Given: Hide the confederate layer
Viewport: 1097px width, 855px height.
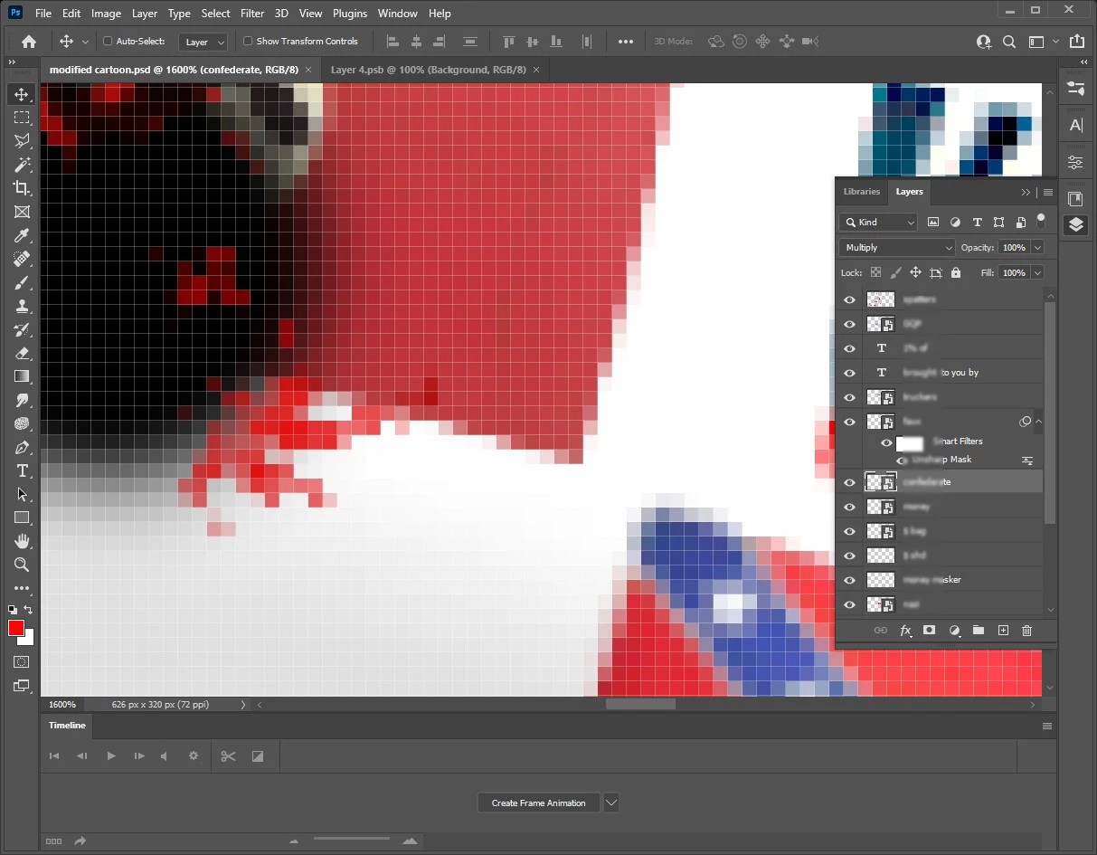Looking at the screenshot, I should coord(849,482).
